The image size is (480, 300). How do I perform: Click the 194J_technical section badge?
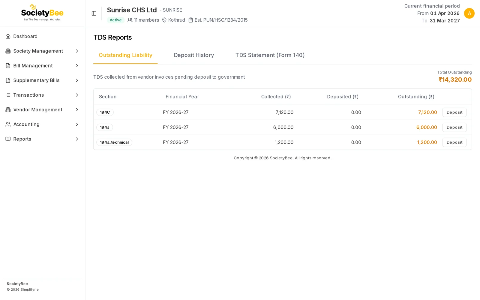pos(114,142)
